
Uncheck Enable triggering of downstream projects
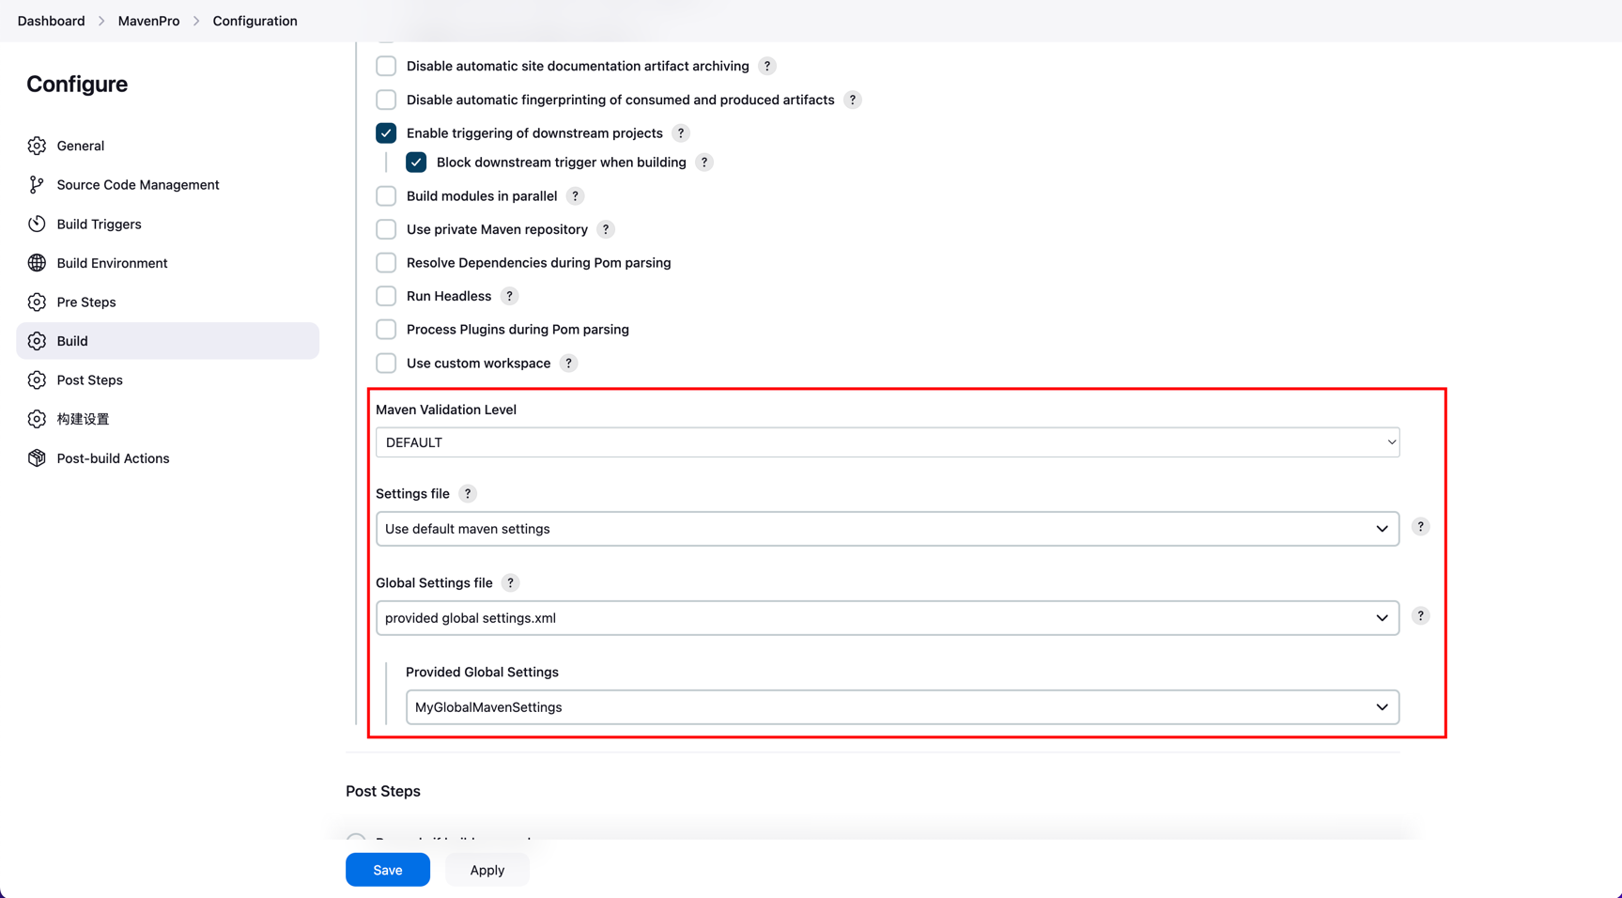[x=386, y=133]
